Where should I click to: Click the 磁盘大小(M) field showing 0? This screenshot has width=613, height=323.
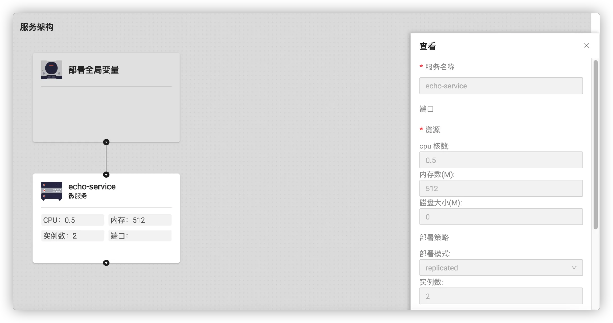point(501,217)
